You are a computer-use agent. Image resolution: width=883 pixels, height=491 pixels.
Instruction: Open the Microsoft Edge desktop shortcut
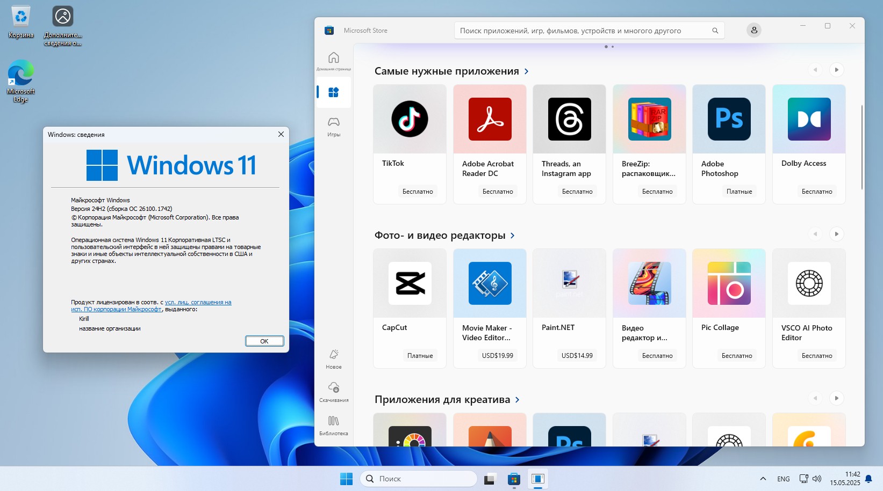pos(21,80)
